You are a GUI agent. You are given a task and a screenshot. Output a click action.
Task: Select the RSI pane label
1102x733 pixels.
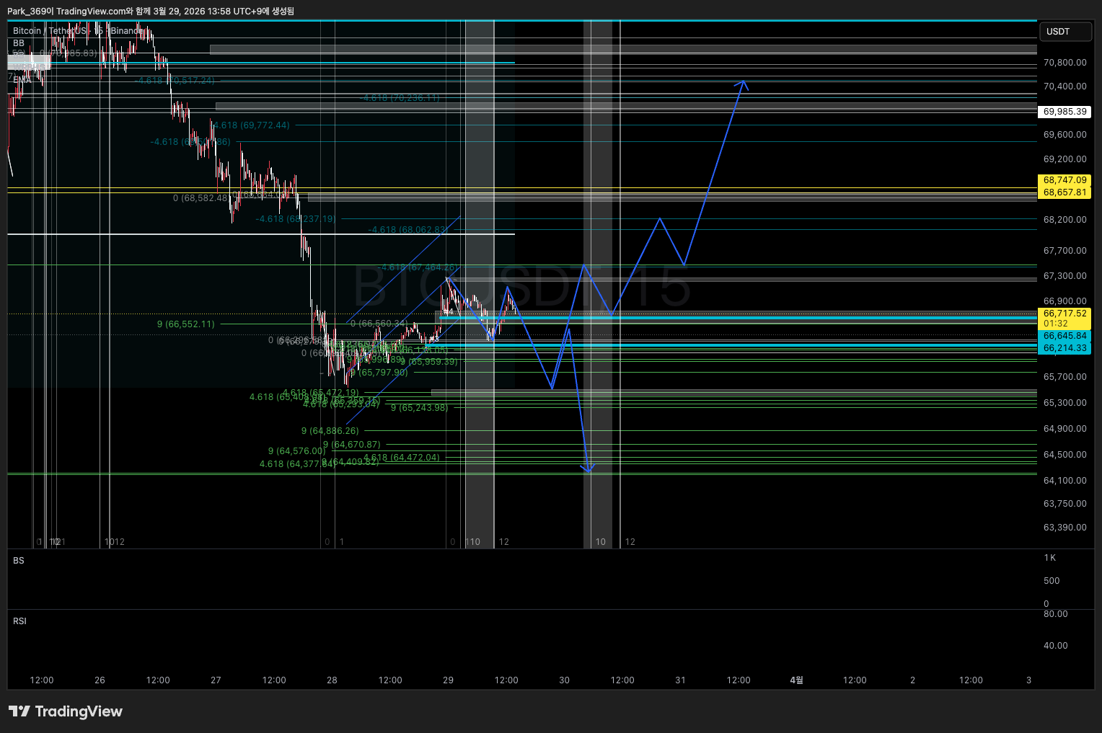pos(19,621)
